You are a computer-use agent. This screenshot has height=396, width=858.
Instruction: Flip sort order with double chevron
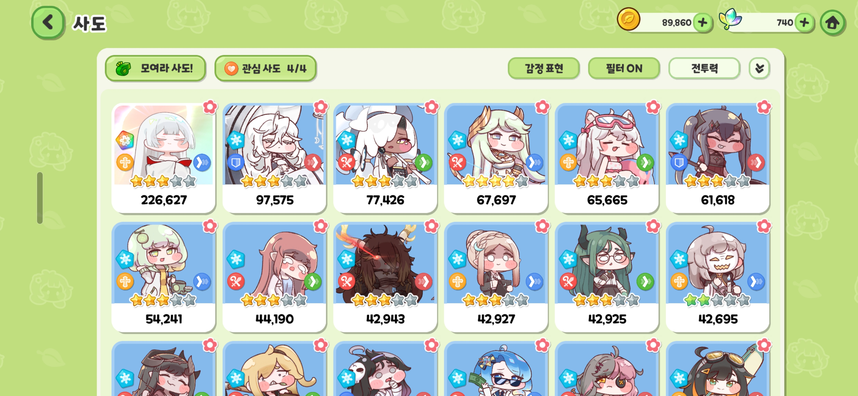759,68
